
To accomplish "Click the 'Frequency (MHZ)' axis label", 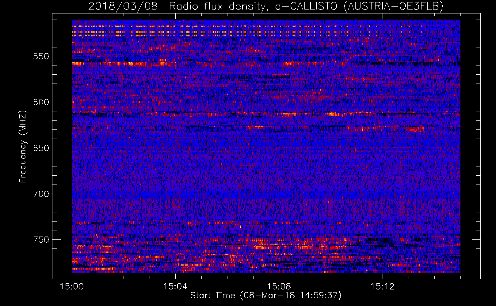I will pos(23,147).
